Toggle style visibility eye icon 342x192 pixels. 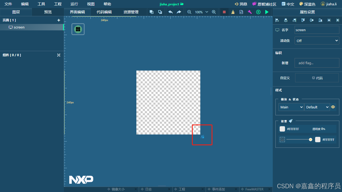[x=333, y=107]
